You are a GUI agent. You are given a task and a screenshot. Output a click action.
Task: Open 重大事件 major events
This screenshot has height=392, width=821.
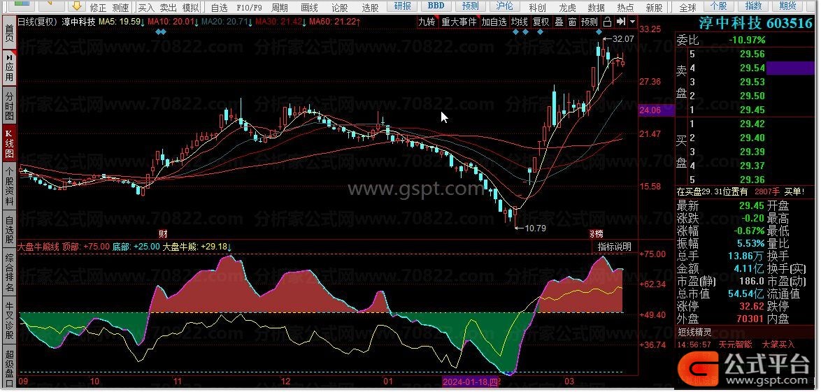point(459,22)
